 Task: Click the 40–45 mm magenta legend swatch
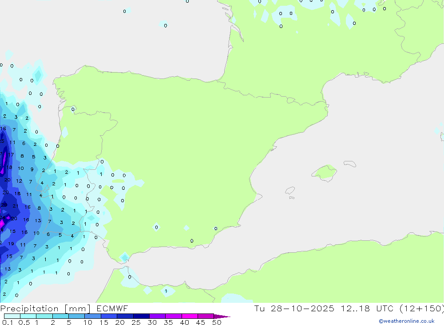pyautogui.click(x=190, y=316)
